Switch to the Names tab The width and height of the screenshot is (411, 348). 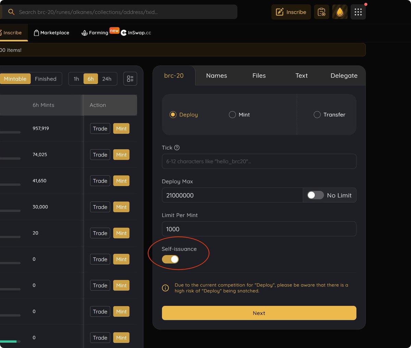point(216,76)
